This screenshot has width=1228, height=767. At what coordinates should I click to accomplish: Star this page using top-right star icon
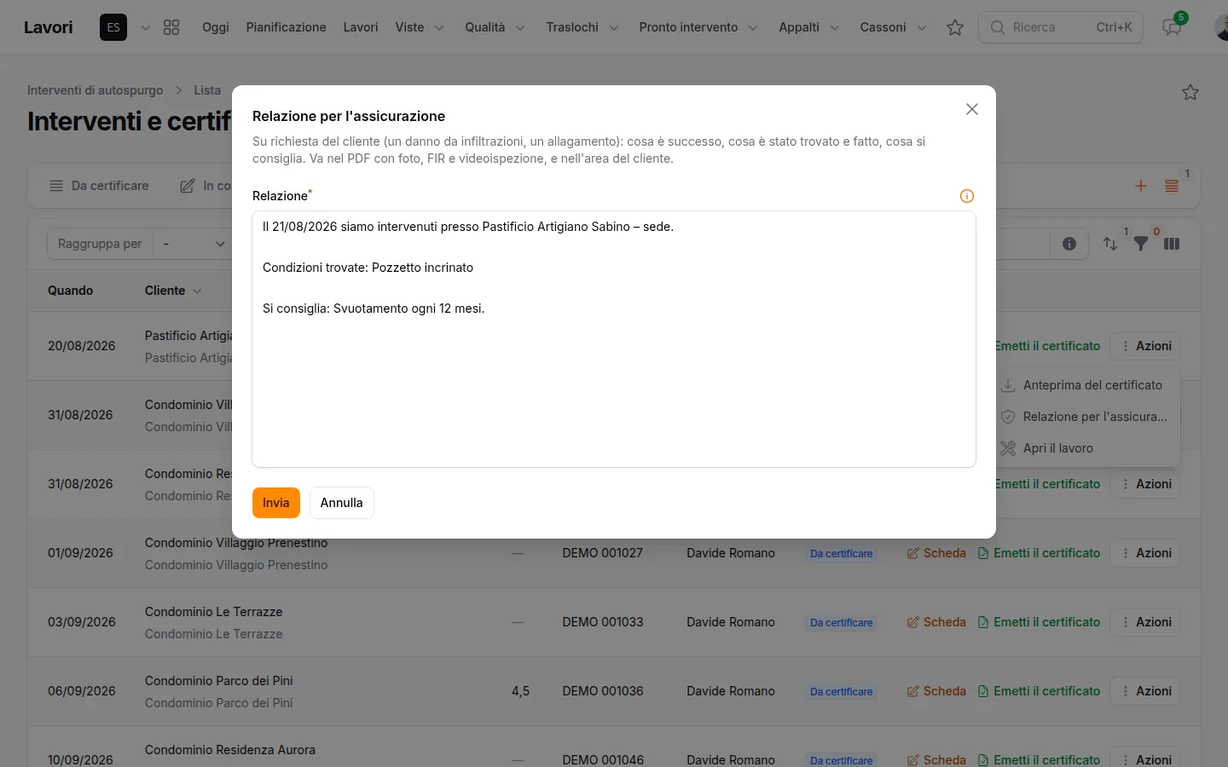(1190, 92)
